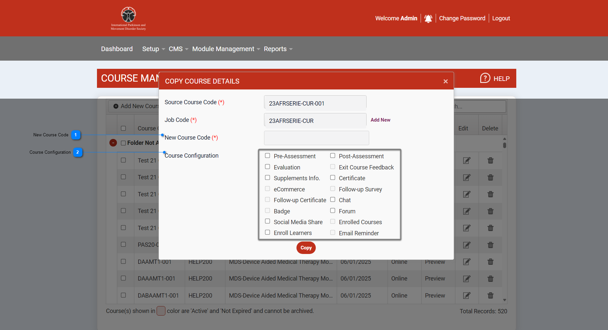Enable the Pre-Assessment checkbox
The image size is (608, 330).
coord(268,156)
